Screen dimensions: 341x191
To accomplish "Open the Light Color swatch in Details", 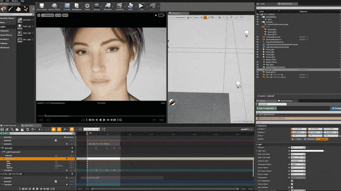I will (307, 151).
